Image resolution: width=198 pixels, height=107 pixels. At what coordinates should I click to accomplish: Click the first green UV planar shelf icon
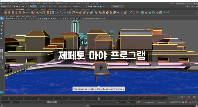point(143,13)
